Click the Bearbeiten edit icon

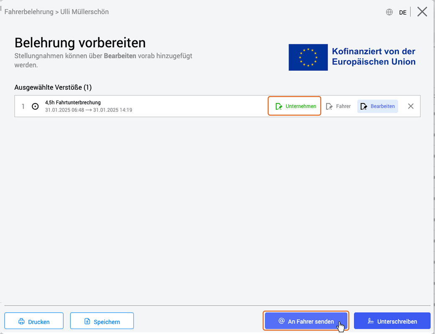point(364,106)
